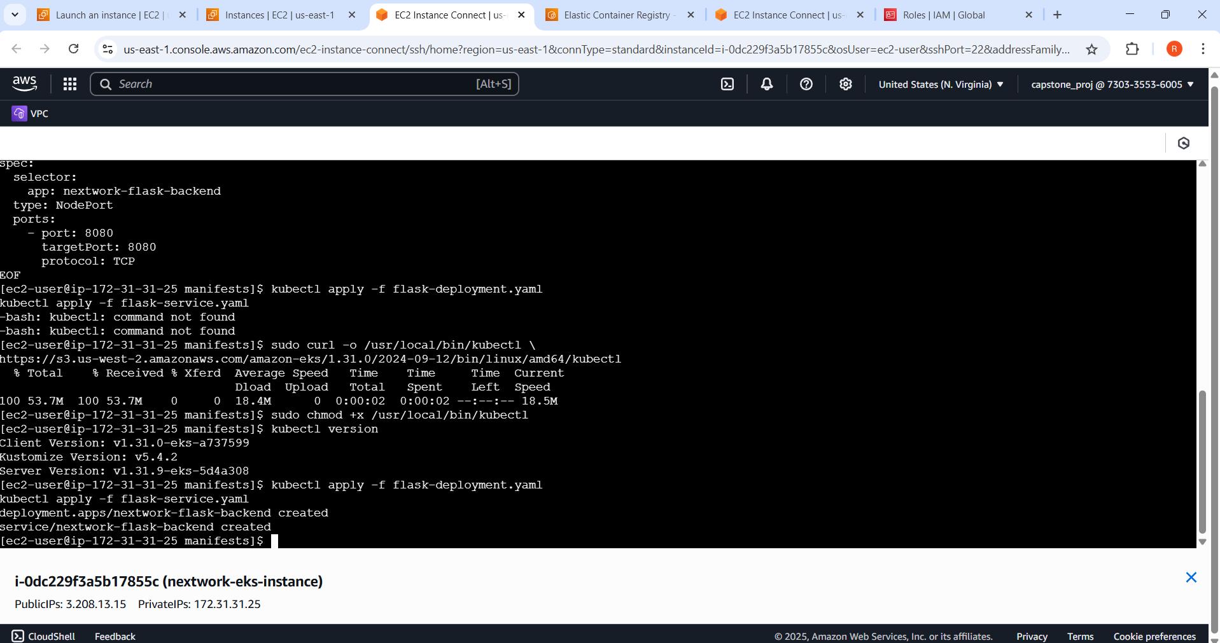Image resolution: width=1220 pixels, height=643 pixels.
Task: Open the VPC service shortcut
Action: [30, 113]
